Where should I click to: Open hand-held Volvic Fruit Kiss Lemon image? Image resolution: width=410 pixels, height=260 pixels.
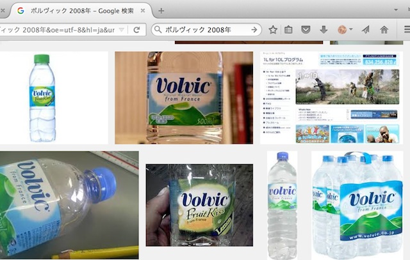(199, 205)
